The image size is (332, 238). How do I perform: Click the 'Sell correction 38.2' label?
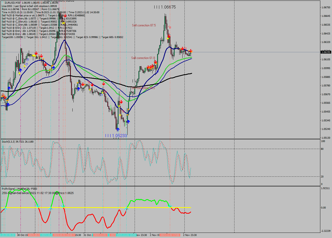click(143, 88)
